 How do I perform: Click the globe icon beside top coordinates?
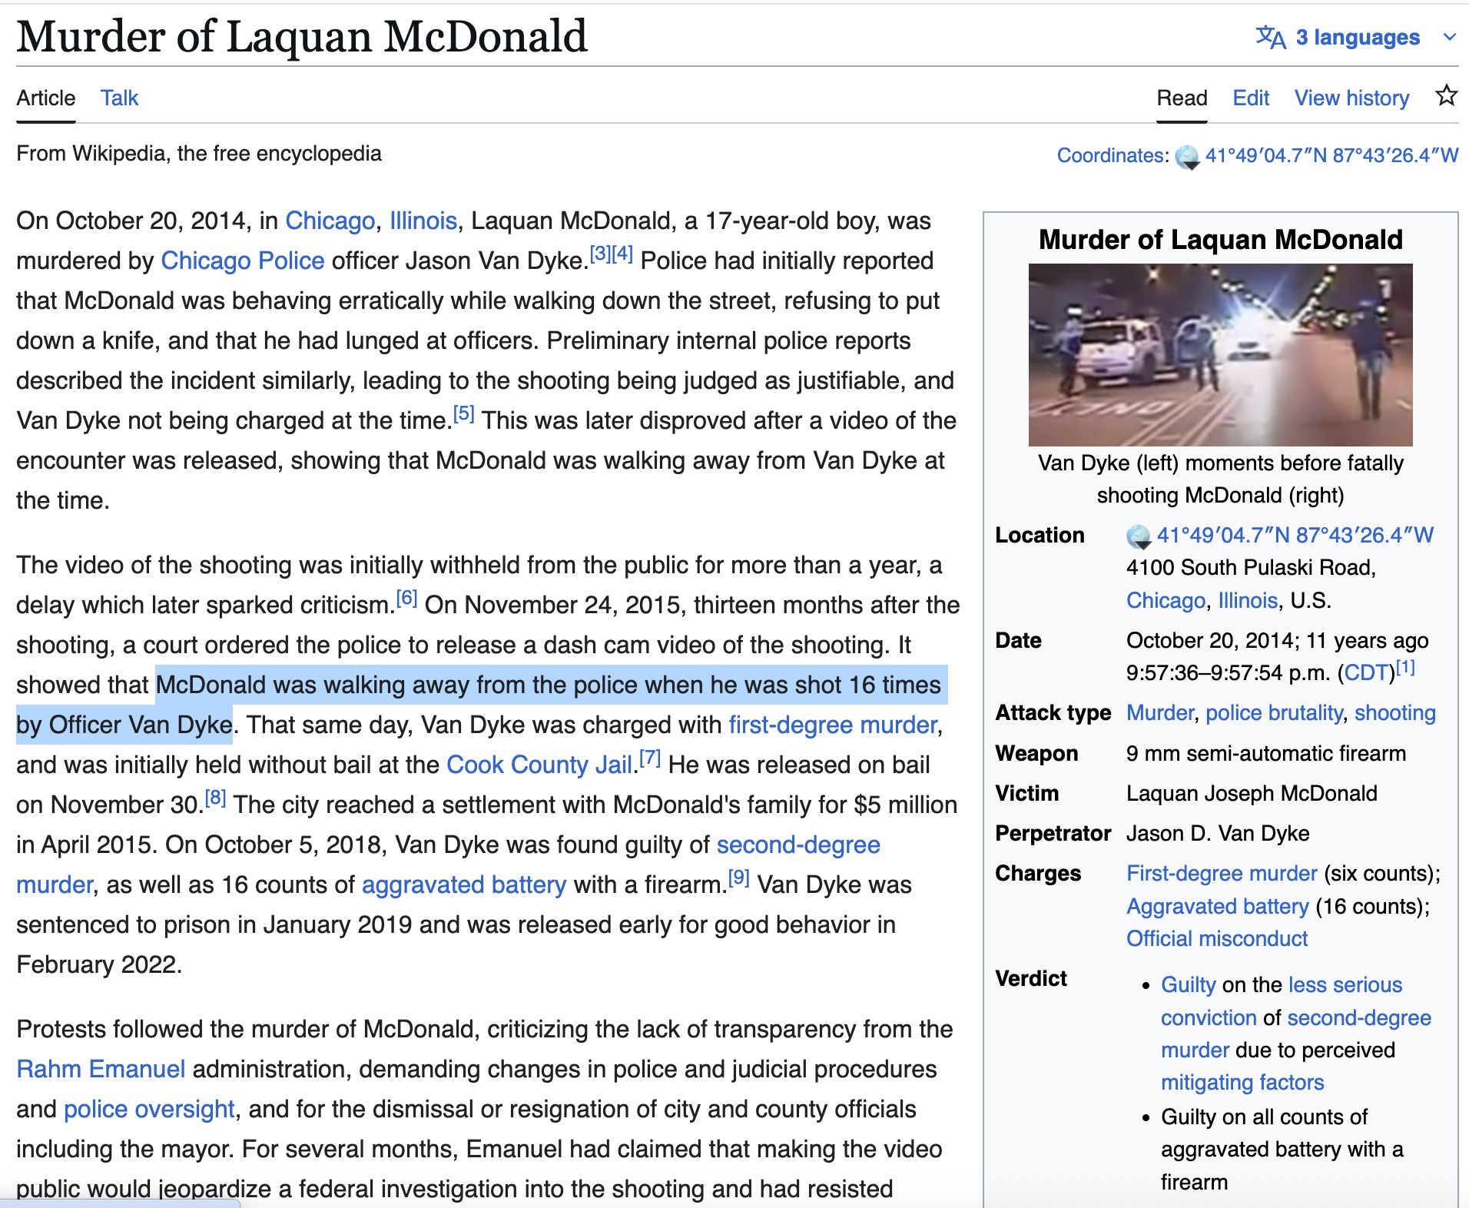point(1187,157)
